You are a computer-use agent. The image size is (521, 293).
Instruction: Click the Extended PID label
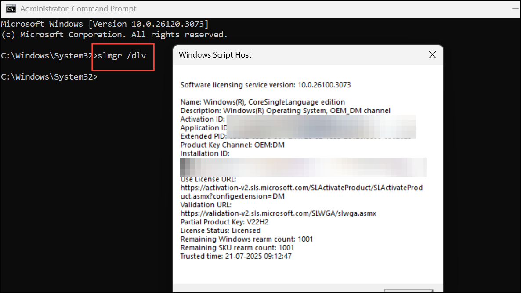coord(203,137)
